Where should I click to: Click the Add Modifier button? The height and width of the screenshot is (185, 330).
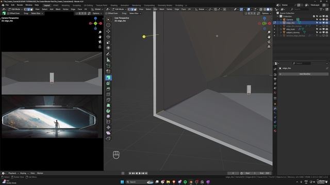[304, 74]
